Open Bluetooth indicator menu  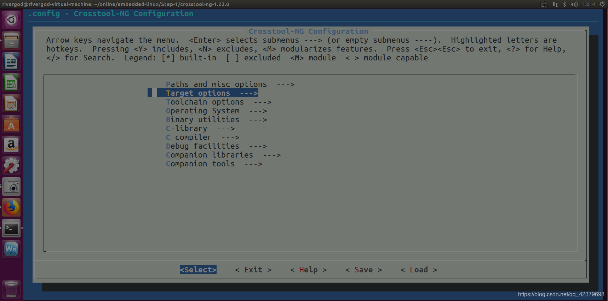pos(564,4)
